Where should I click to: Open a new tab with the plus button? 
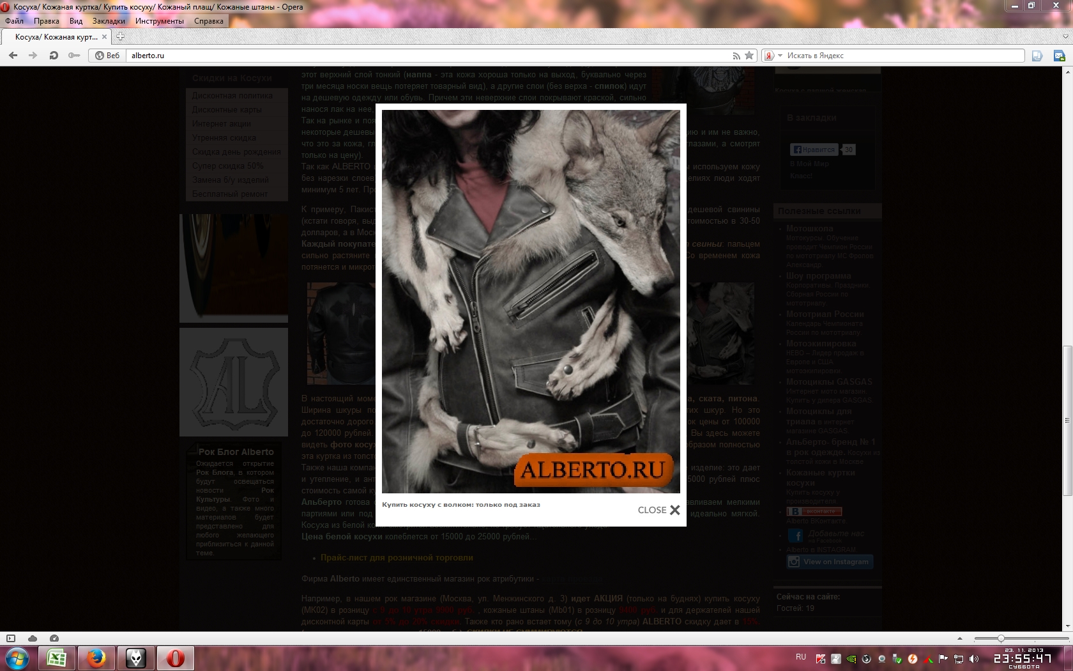(120, 36)
